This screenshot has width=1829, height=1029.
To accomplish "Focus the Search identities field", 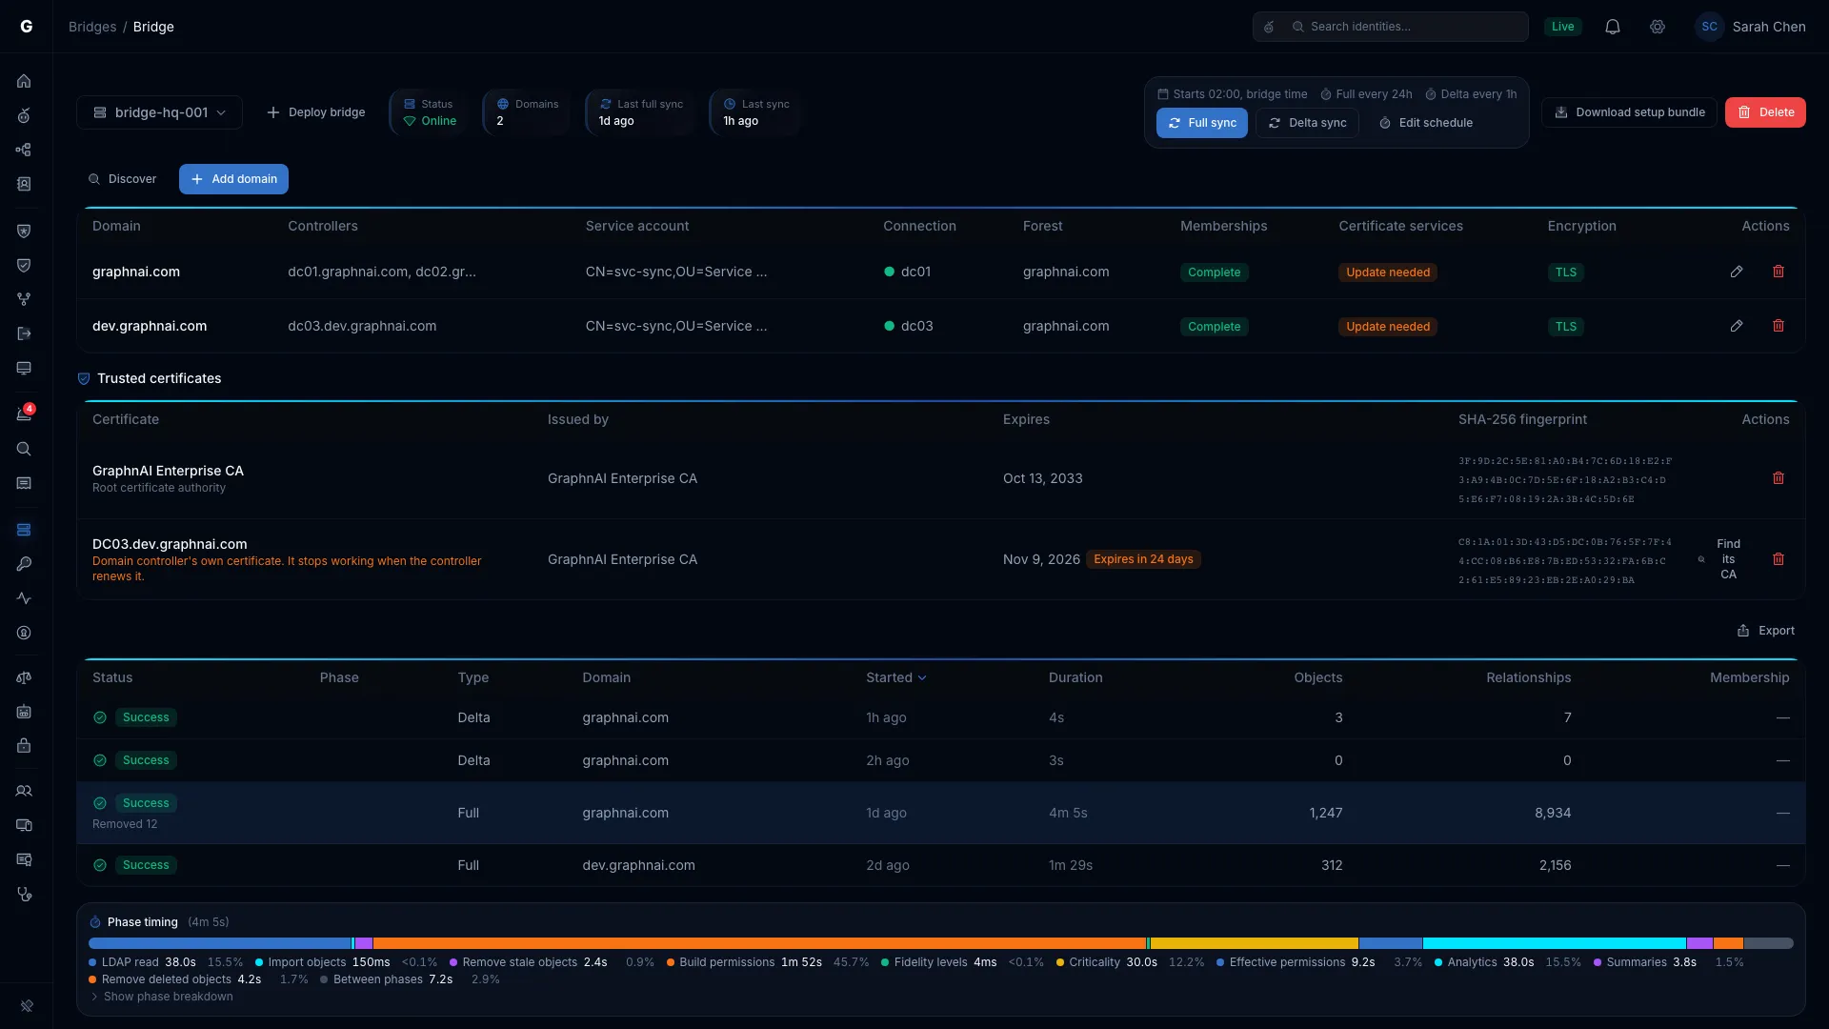I will (1390, 27).
